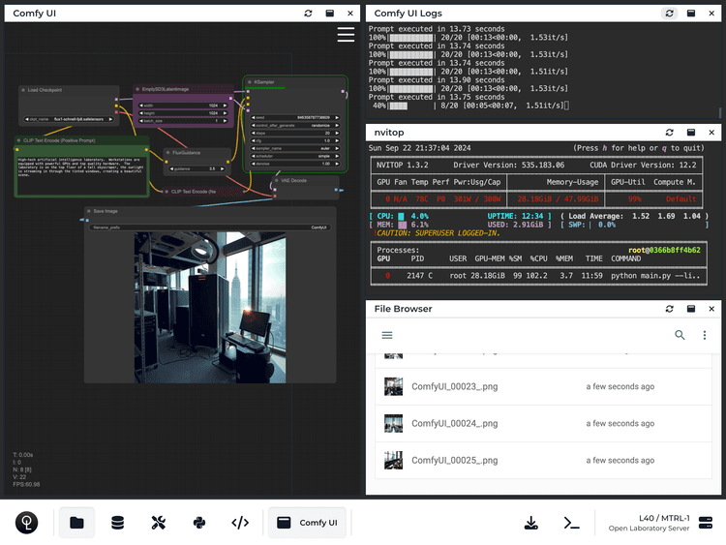Open the database icon in bottom bar

[117, 523]
